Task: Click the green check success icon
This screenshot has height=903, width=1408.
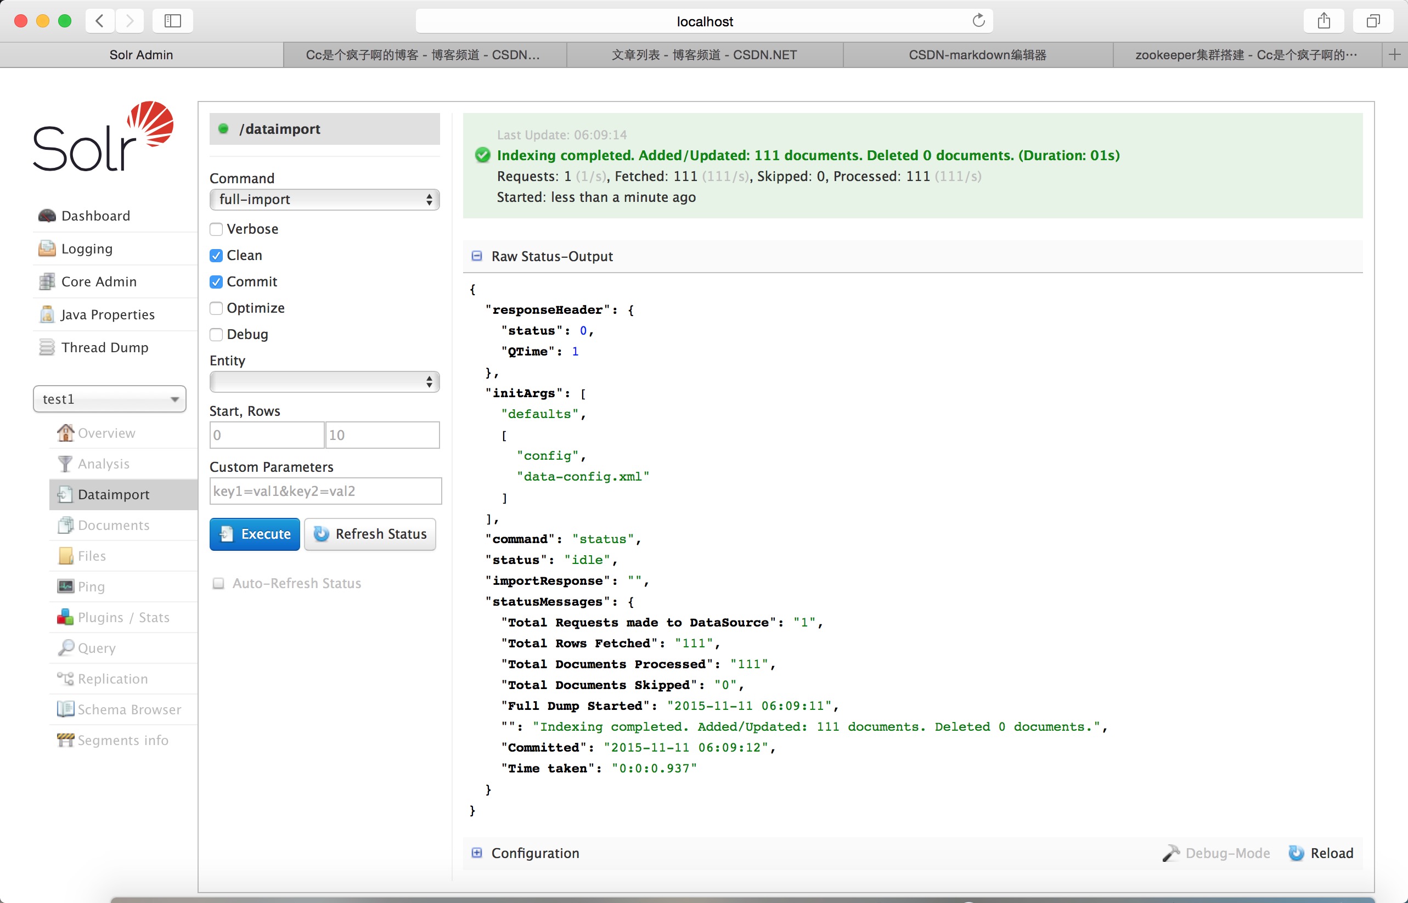Action: 483,155
